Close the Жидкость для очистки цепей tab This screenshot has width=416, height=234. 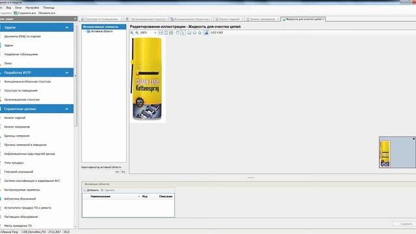[323, 19]
